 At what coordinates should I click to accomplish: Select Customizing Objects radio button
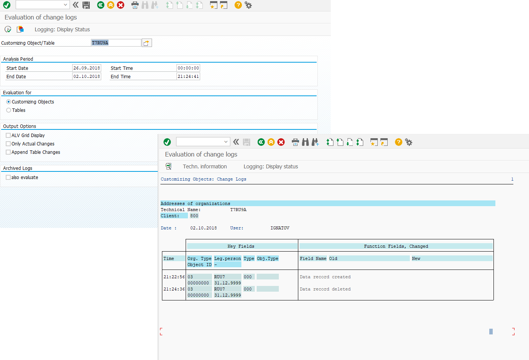(8, 102)
